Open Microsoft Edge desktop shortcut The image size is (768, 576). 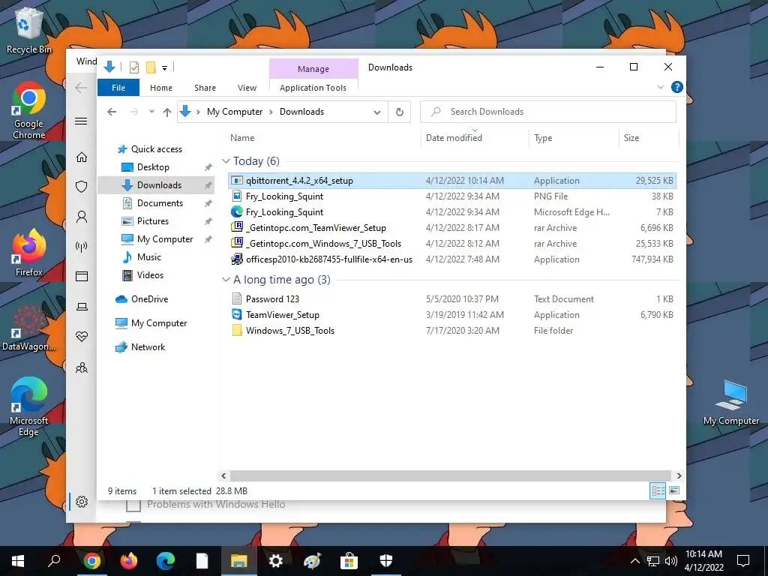click(28, 407)
